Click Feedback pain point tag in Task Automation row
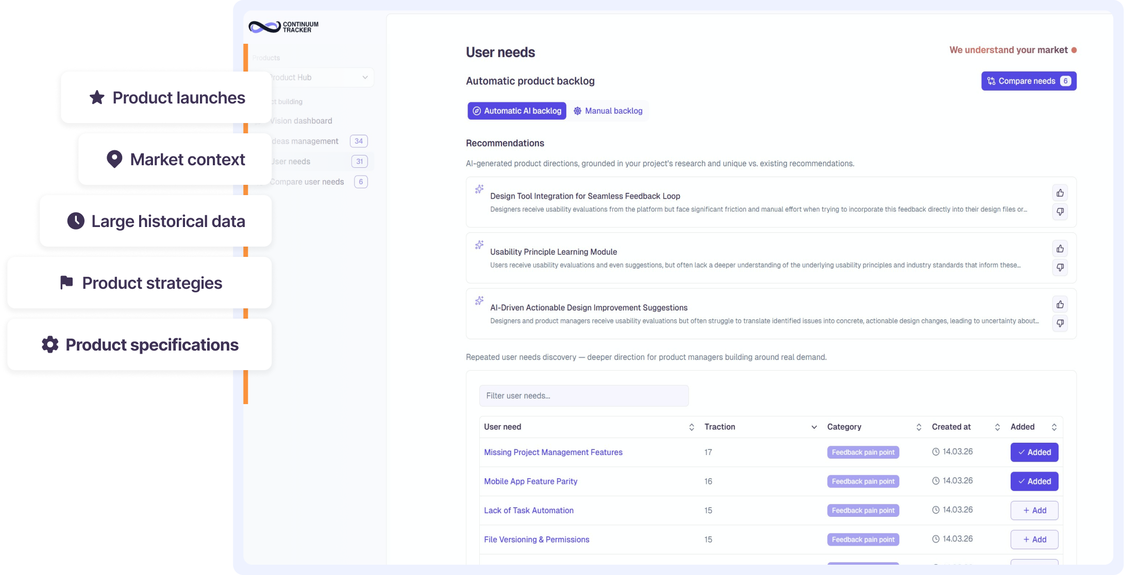This screenshot has height=575, width=1124. click(863, 510)
